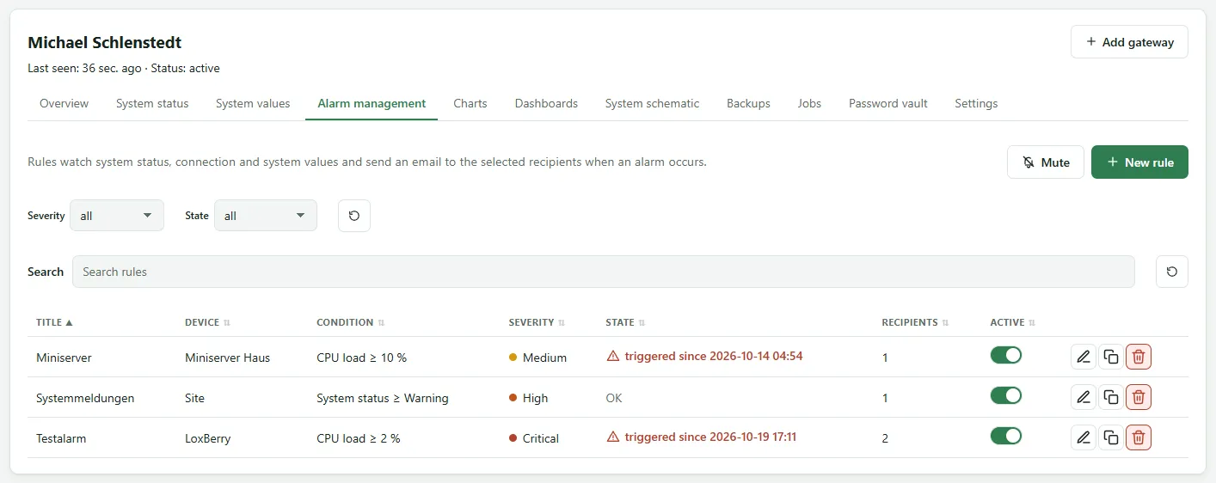
Task: Edit the Testalarm rule
Action: tap(1084, 437)
